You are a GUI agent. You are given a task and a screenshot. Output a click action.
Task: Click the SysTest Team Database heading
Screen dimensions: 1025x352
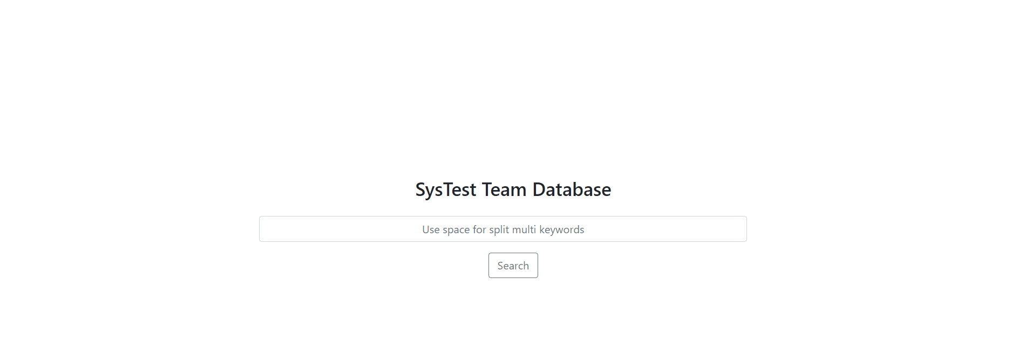pos(513,189)
